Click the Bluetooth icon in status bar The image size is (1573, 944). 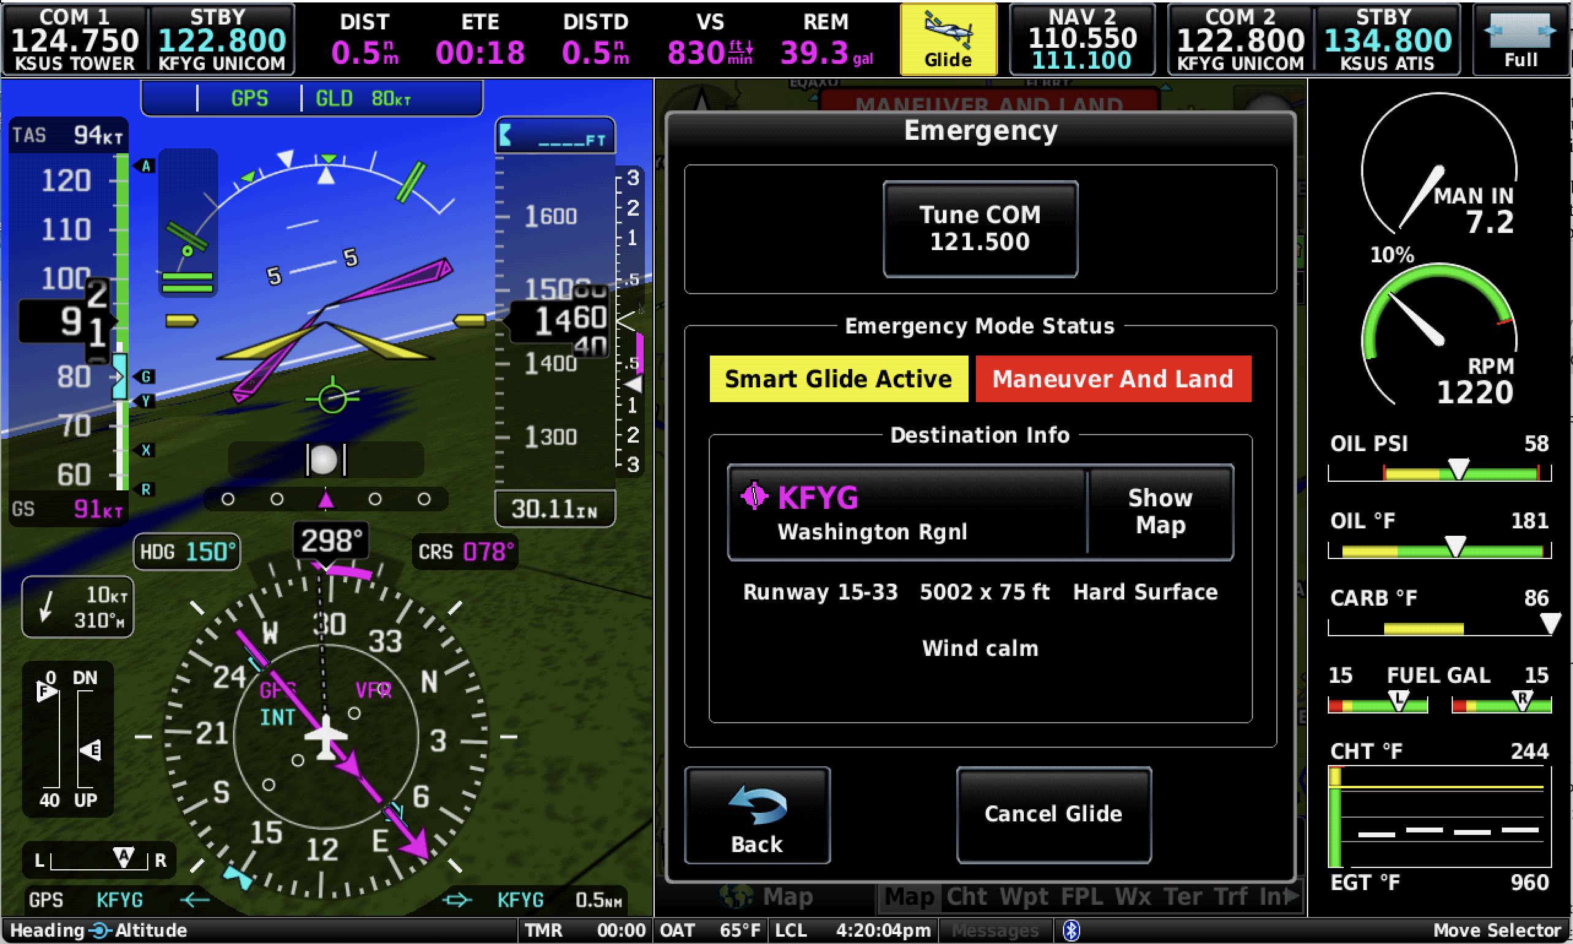tap(1071, 931)
